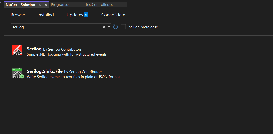Go to the Consolidate tab
Image resolution: width=273 pixels, height=134 pixels.
pyautogui.click(x=113, y=15)
